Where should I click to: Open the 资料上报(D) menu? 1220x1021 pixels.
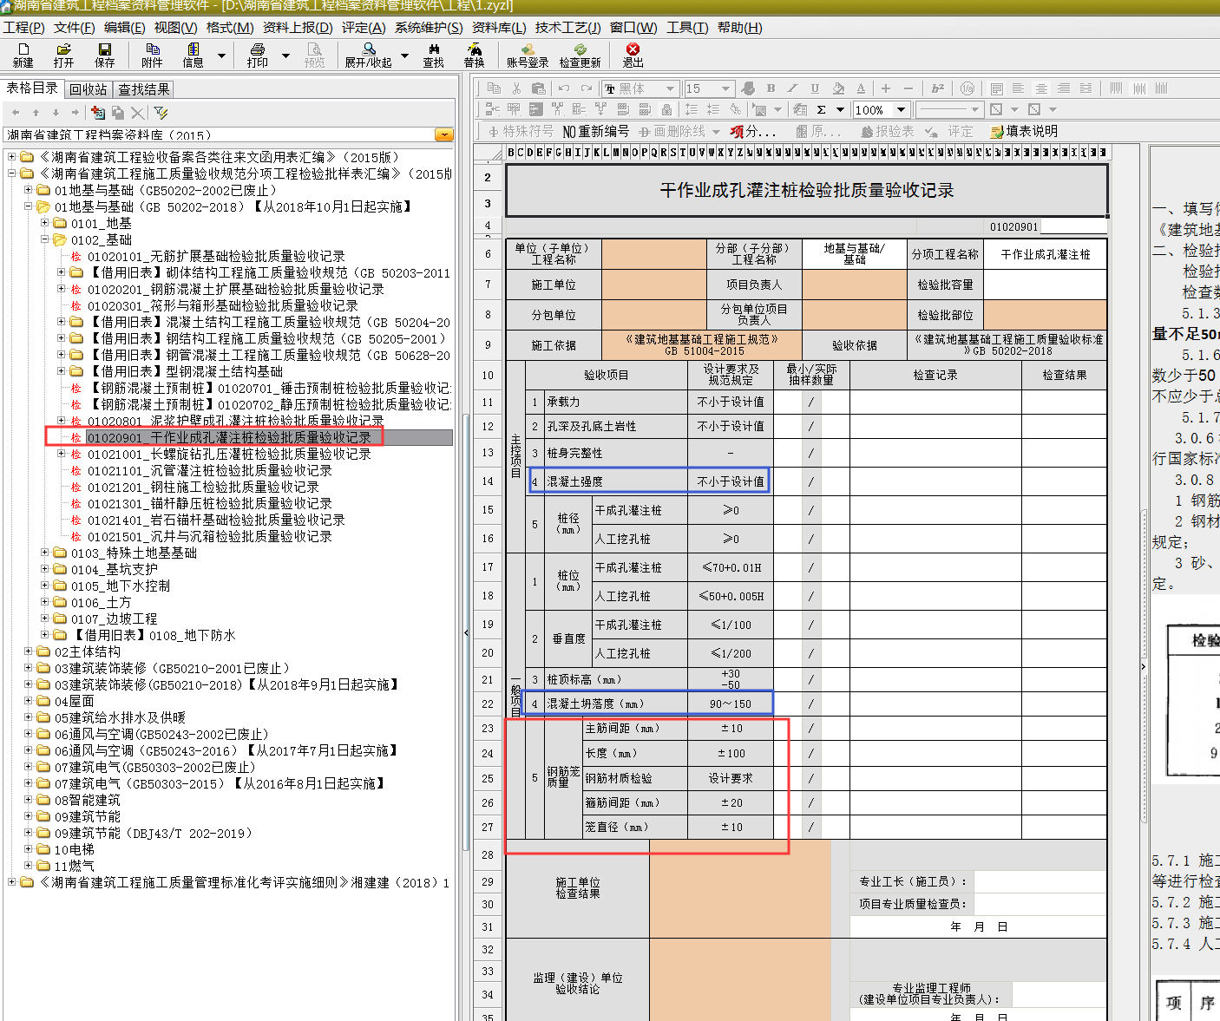point(298,27)
